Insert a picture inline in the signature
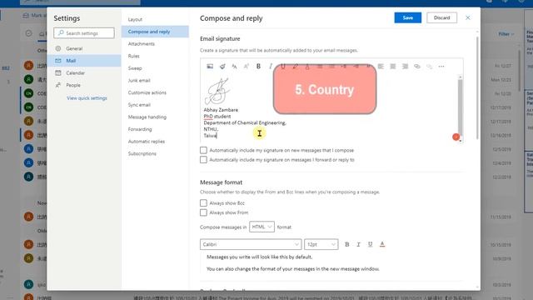This screenshot has height=300, width=533. click(210, 67)
